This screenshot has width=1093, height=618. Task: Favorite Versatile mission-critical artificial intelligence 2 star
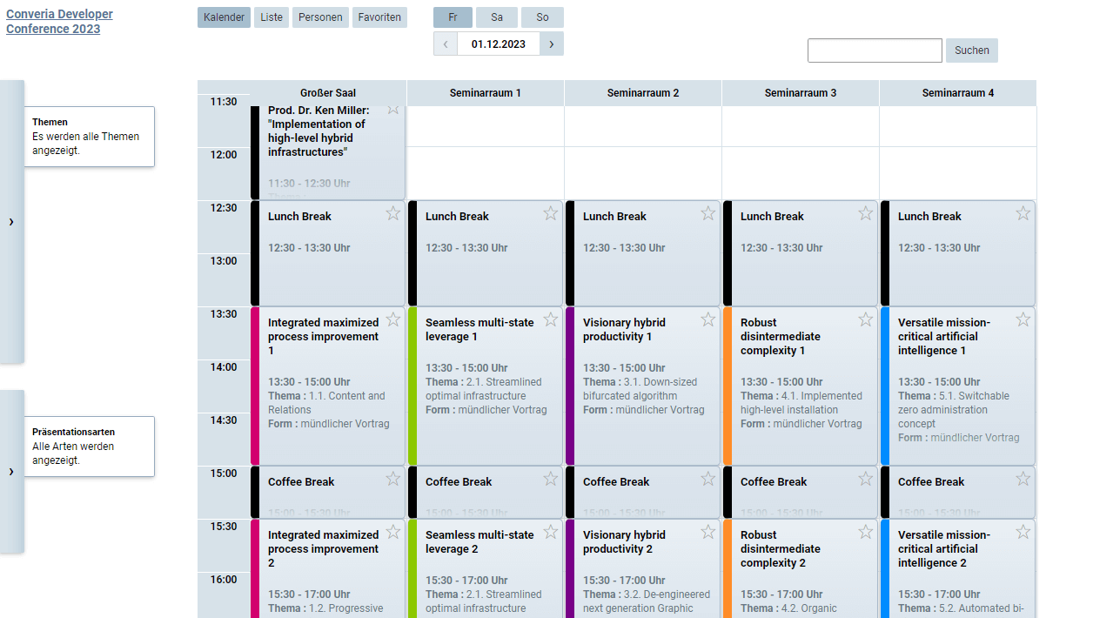pyautogui.click(x=1023, y=532)
